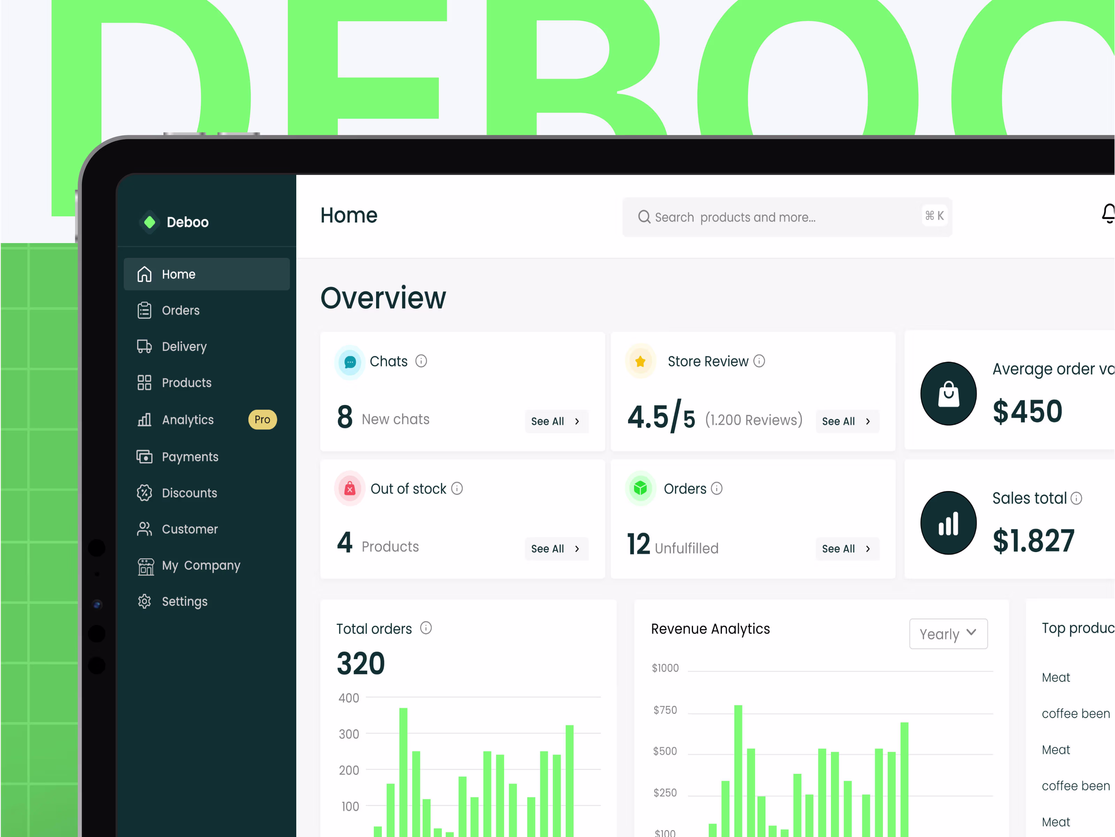This screenshot has width=1115, height=837.
Task: Open Analytics Pro sidebar item
Action: point(188,420)
